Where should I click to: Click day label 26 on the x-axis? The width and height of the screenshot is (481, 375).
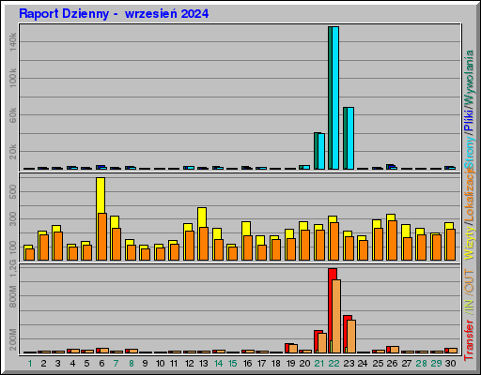(x=392, y=364)
